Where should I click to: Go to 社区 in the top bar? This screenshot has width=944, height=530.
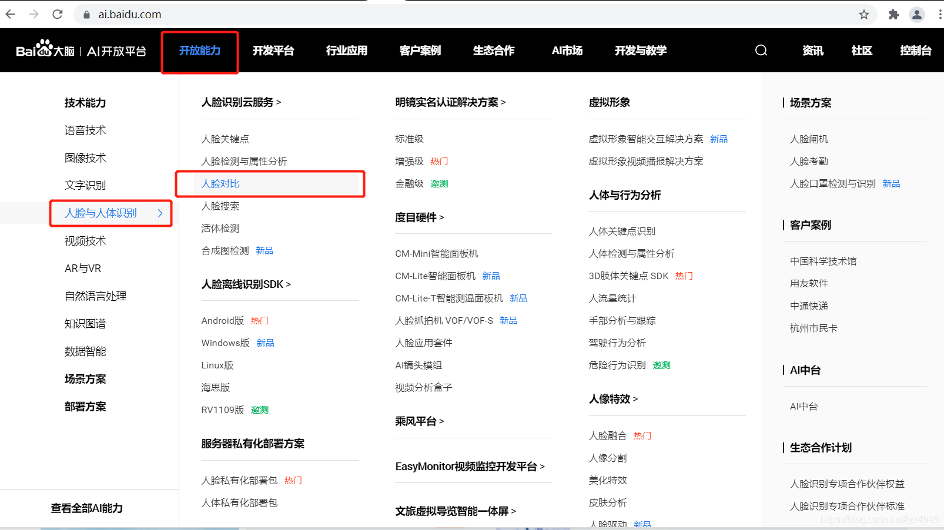pos(862,51)
